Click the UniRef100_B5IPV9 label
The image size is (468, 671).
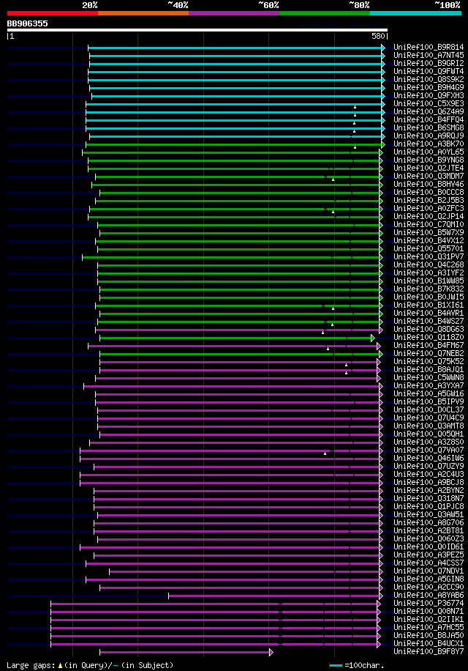[429, 402]
